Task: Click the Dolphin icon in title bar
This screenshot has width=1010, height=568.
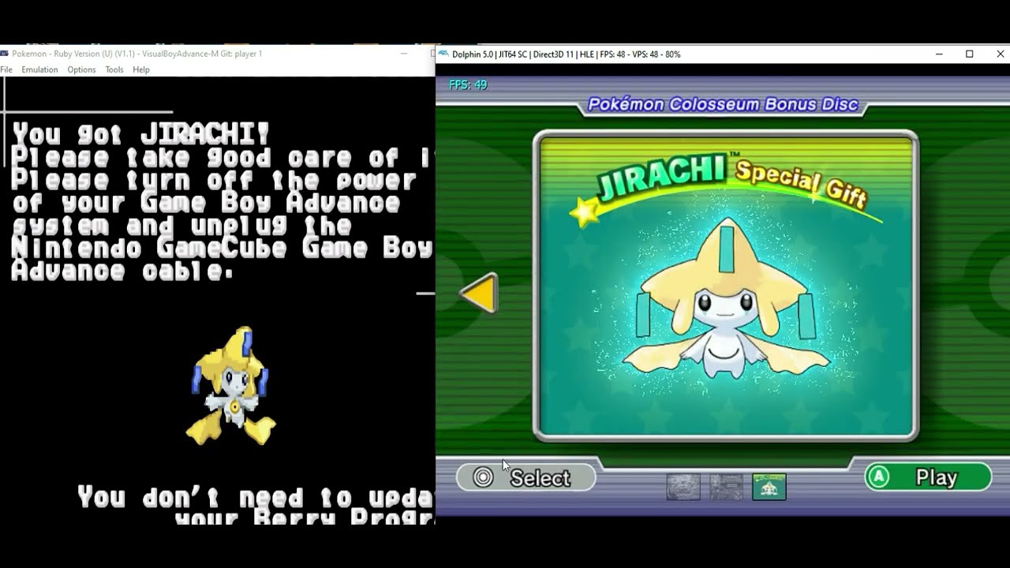Action: pyautogui.click(x=443, y=54)
